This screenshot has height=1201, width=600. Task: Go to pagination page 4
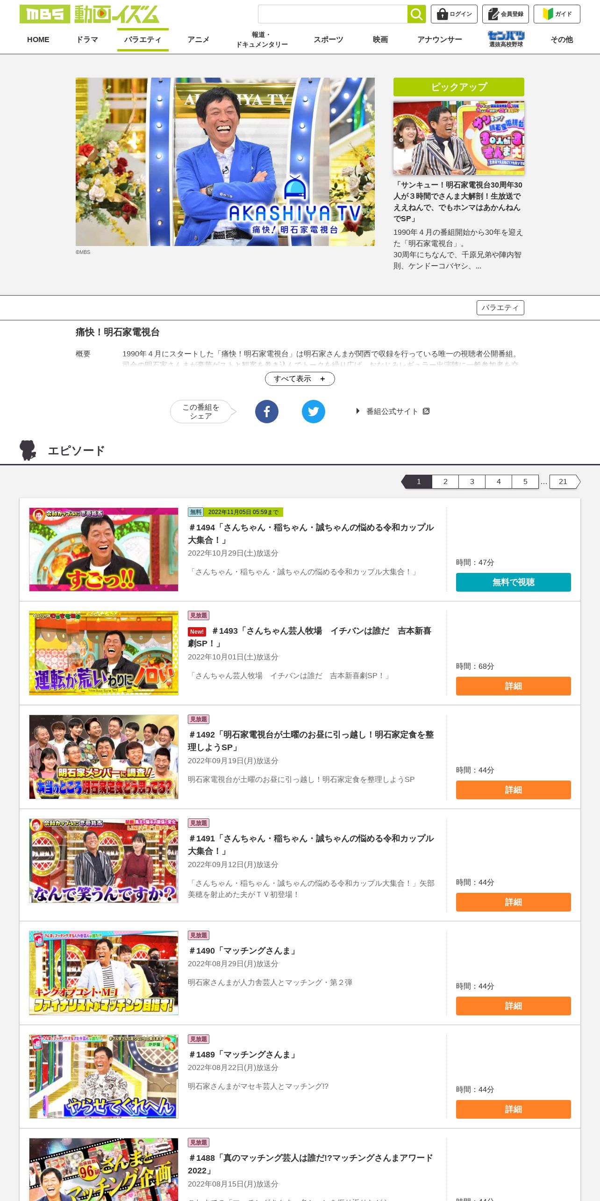point(499,482)
